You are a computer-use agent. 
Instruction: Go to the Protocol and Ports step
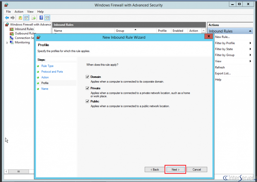click(x=52, y=72)
